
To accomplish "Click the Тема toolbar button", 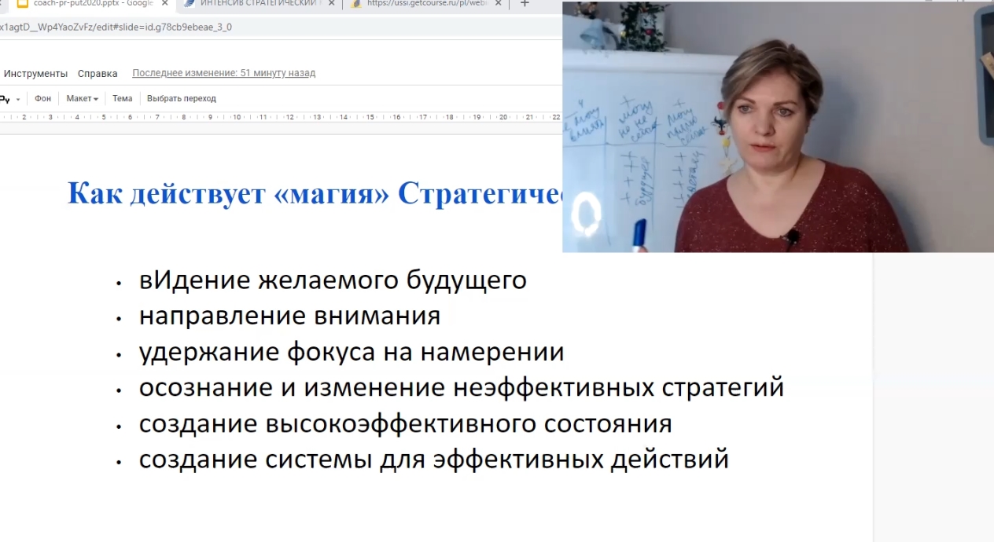I will (122, 99).
